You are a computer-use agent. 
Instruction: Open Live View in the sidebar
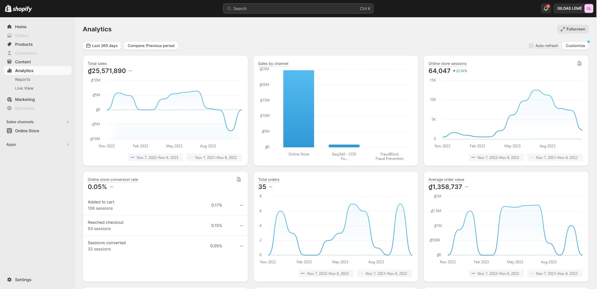24,88
